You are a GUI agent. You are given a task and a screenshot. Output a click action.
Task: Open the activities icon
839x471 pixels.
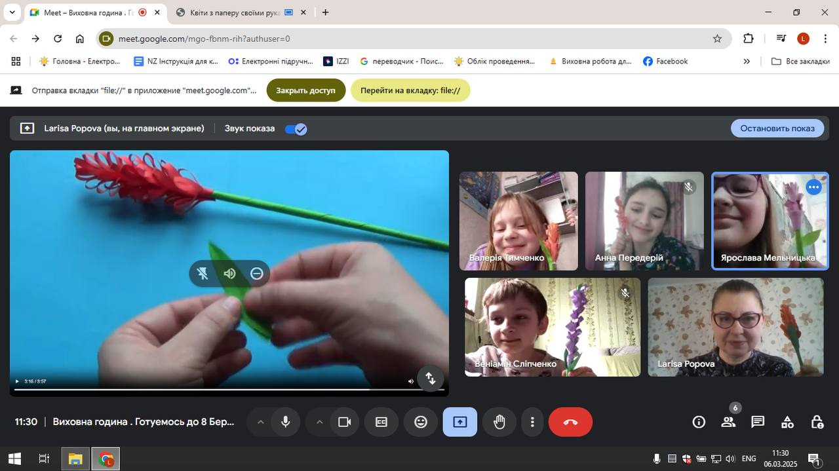pyautogui.click(x=787, y=422)
